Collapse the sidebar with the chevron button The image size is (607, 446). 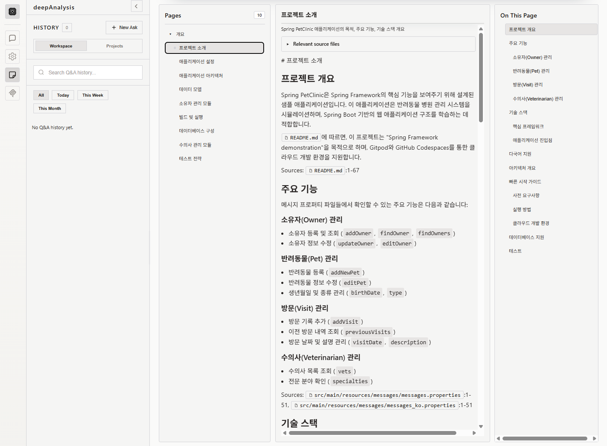(137, 6)
